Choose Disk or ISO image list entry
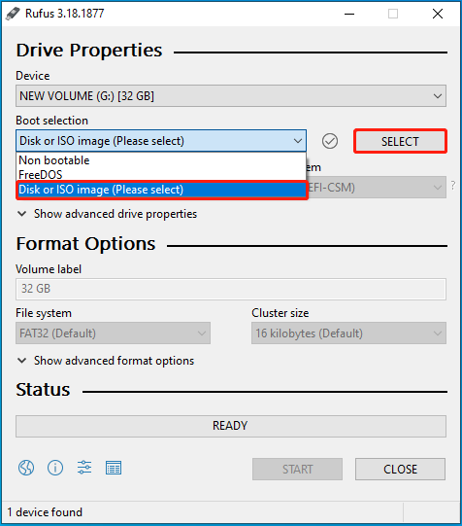This screenshot has width=462, height=526. pos(161,190)
